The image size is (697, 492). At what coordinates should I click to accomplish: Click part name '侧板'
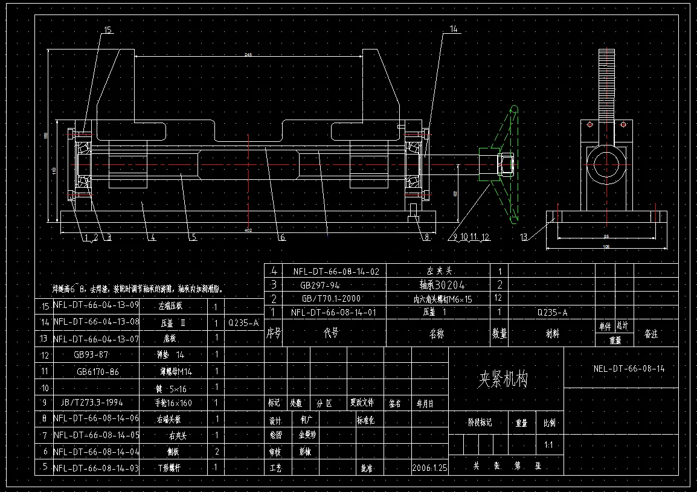point(173,452)
